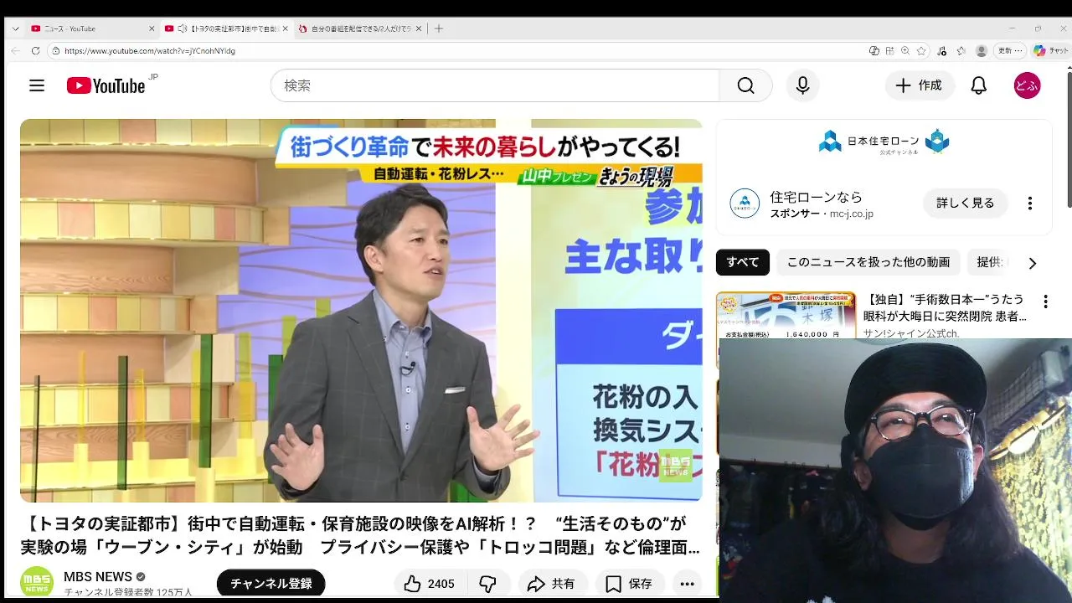The image size is (1072, 603).
Task: Open the MBS NEWS channel name link
Action: (98, 576)
